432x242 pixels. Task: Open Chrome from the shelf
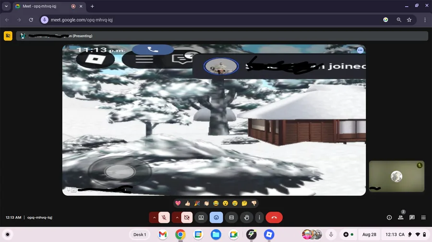coord(180,235)
